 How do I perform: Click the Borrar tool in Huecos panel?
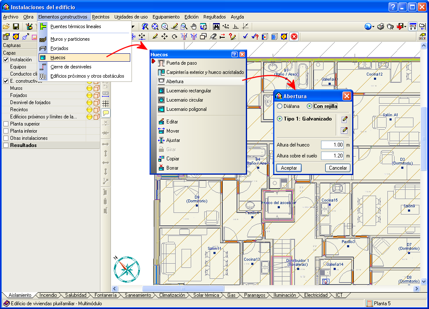coord(172,168)
